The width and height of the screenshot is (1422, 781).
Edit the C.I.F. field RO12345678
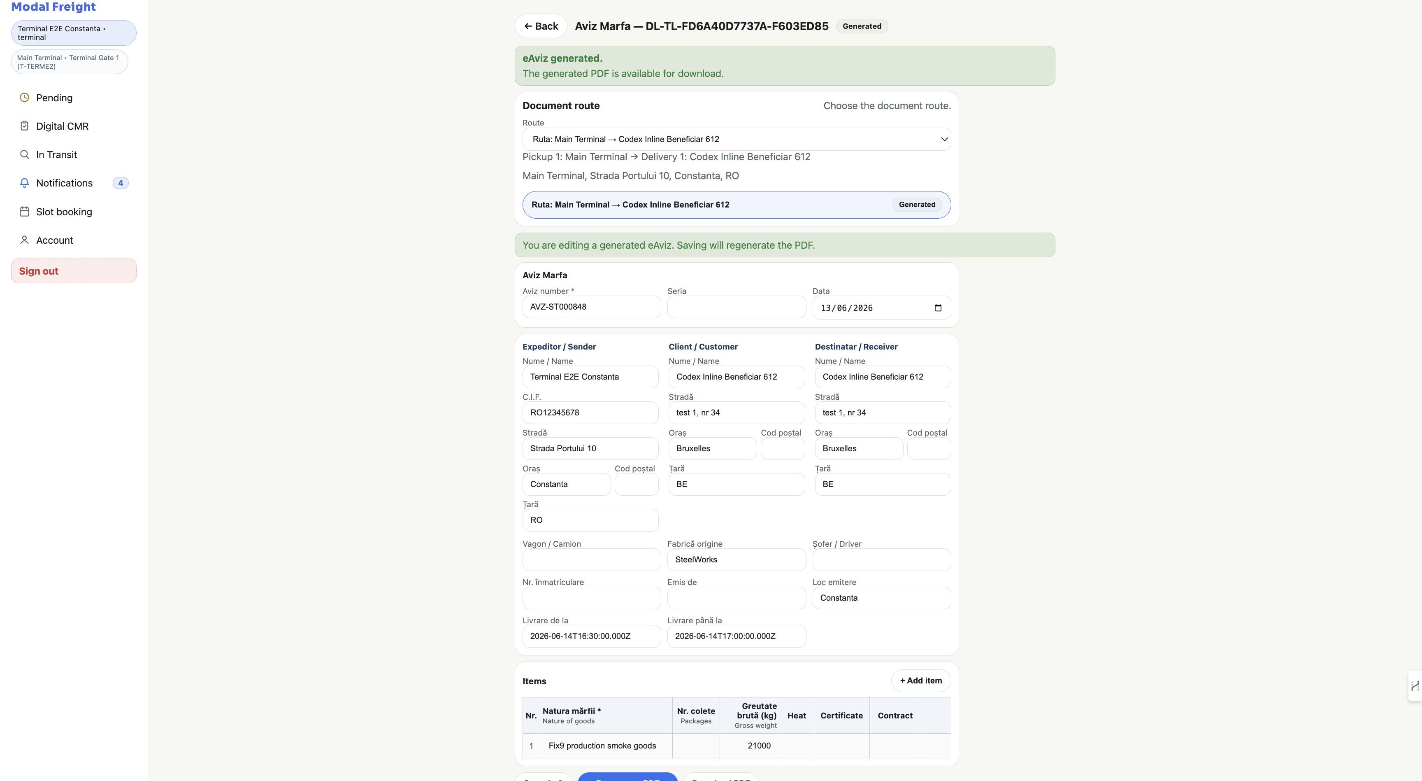(590, 413)
